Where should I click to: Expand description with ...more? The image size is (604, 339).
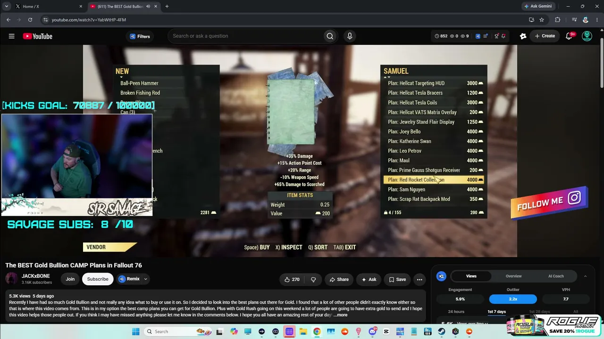pyautogui.click(x=340, y=315)
